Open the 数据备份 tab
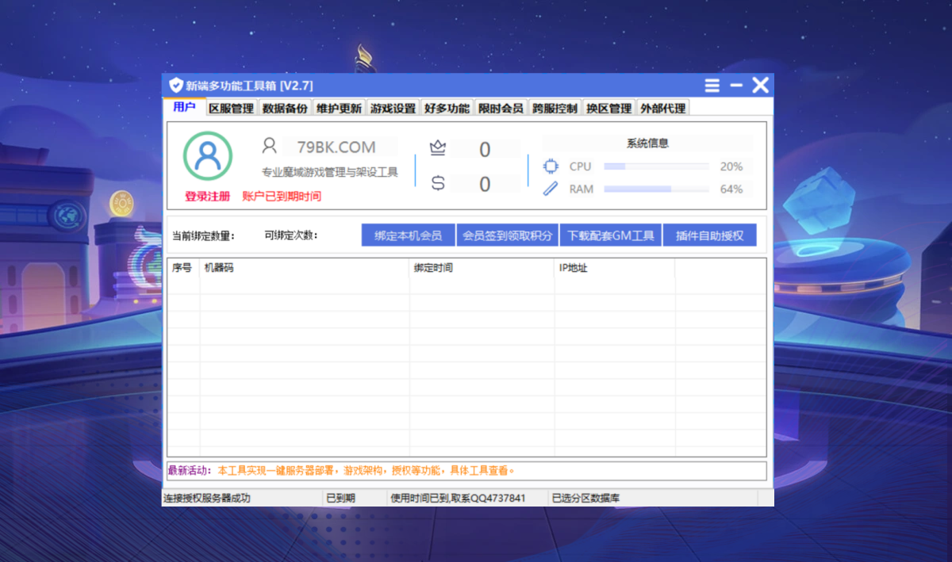Viewport: 952px width, 562px height. [285, 107]
